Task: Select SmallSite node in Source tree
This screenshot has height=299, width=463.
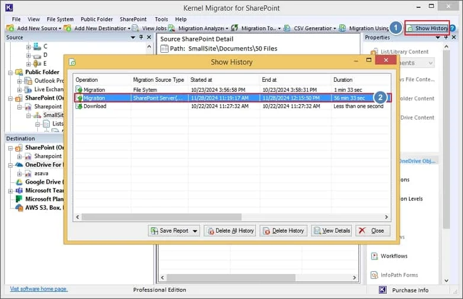Action: (x=53, y=115)
